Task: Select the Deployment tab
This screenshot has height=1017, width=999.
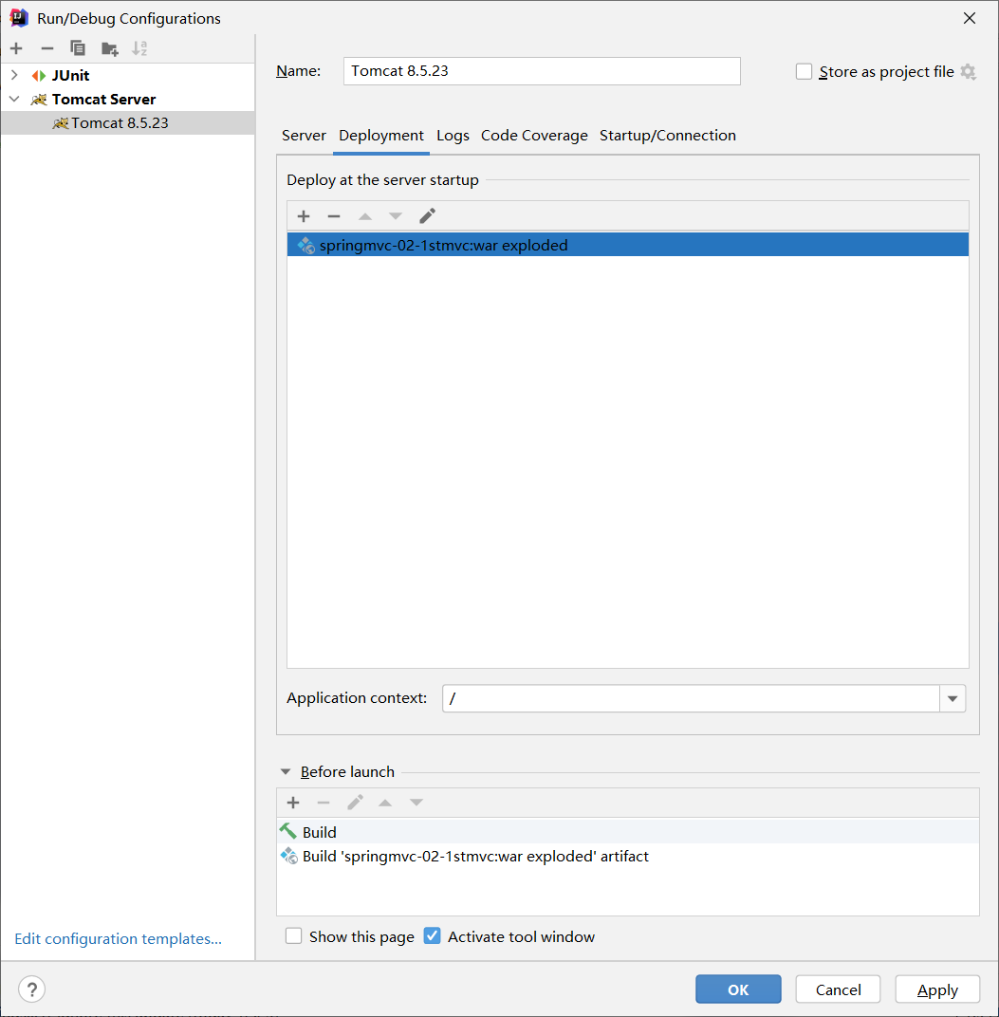Action: (x=380, y=136)
